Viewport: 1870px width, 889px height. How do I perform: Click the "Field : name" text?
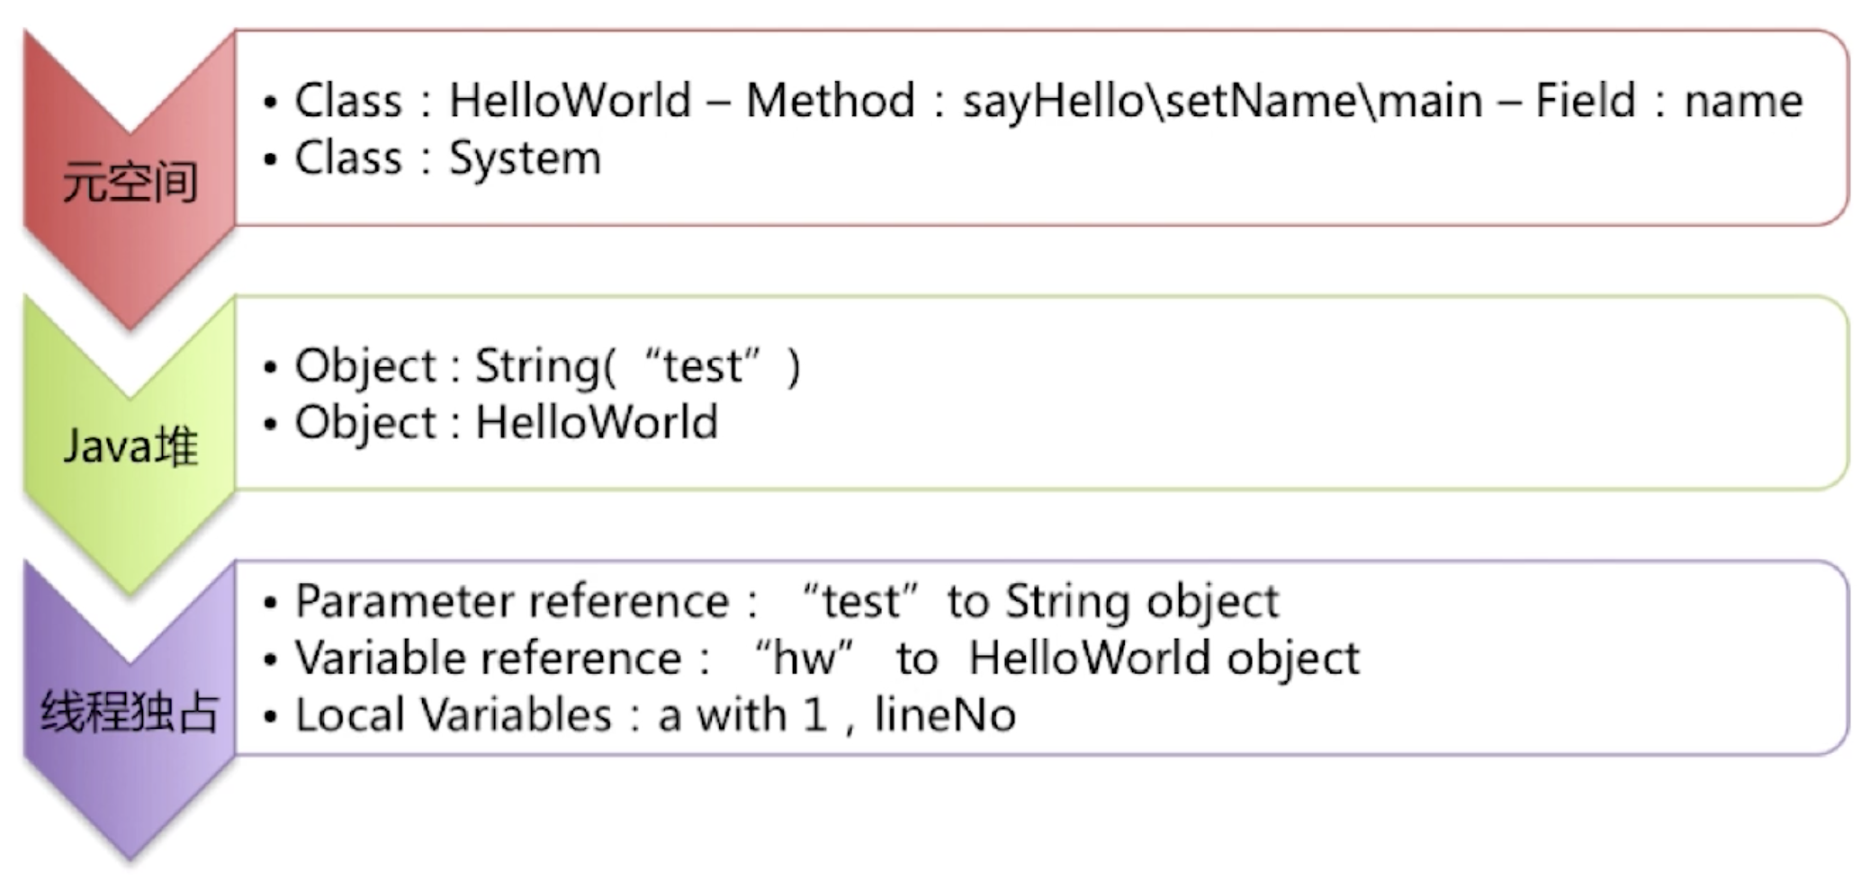1668,100
